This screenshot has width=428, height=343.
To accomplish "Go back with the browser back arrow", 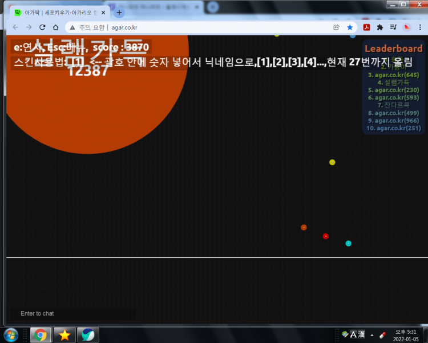I will pos(15,27).
